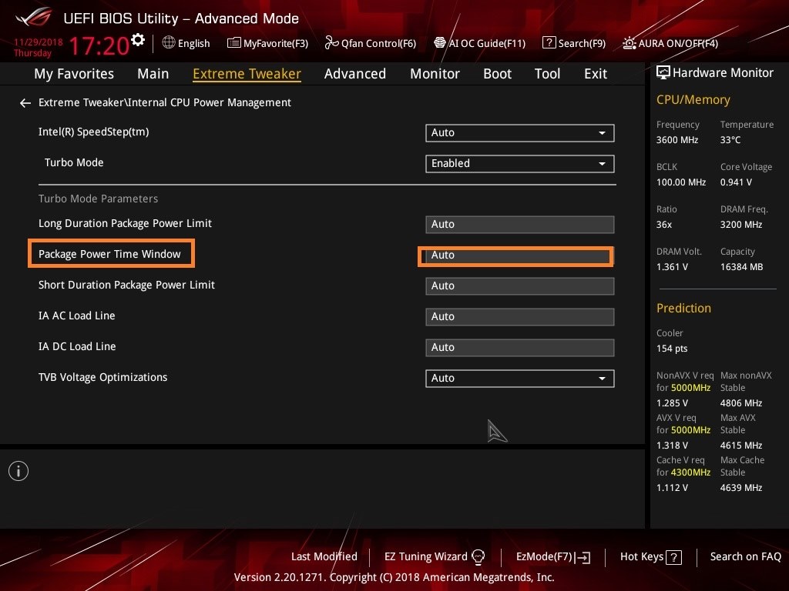
Task: Click the AI OC Guide(F11) label
Action: click(487, 43)
